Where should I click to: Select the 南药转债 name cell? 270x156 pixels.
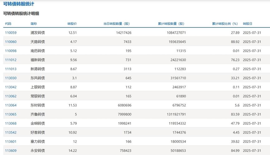(x=38, y=51)
